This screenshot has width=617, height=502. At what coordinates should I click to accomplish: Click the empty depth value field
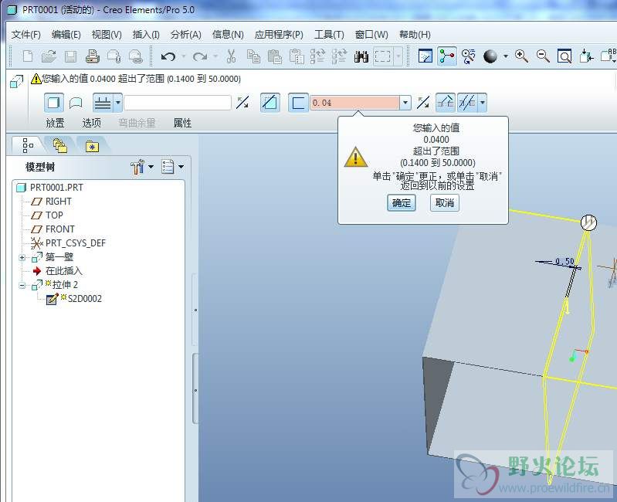click(x=178, y=103)
